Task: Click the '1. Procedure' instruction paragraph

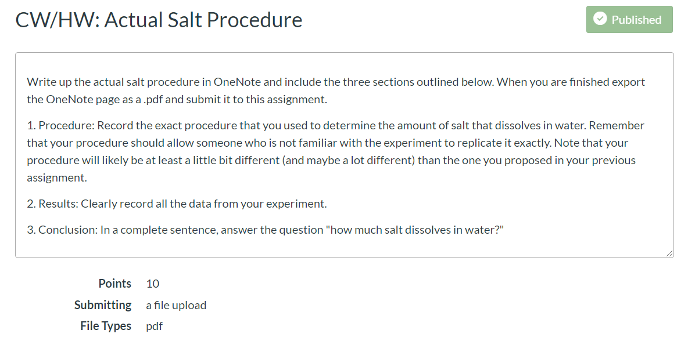Action: pos(336,151)
